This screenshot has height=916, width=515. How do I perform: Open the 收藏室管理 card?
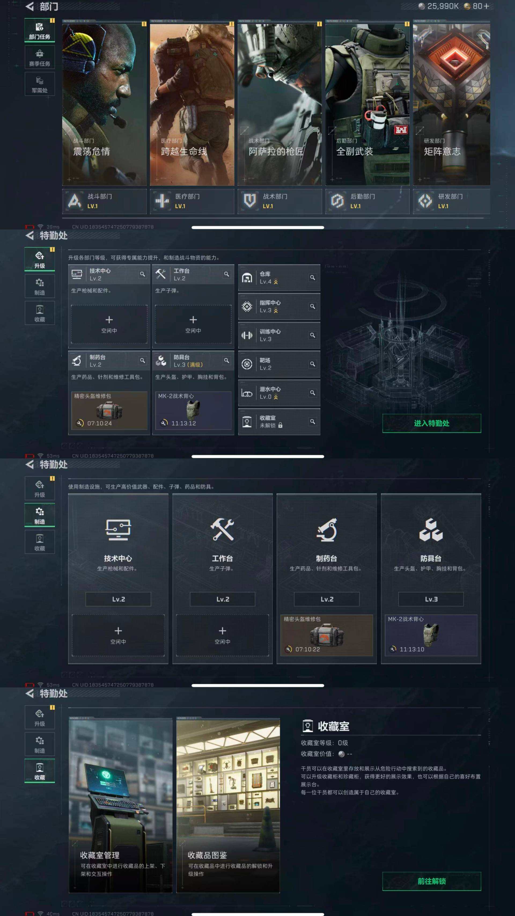(x=120, y=806)
